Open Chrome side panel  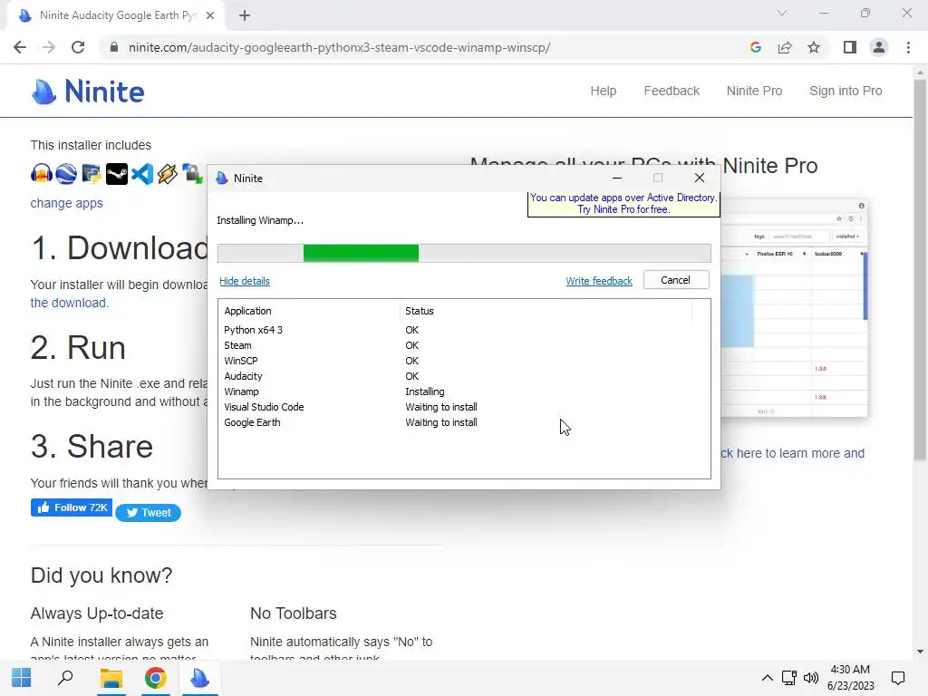[x=850, y=47]
